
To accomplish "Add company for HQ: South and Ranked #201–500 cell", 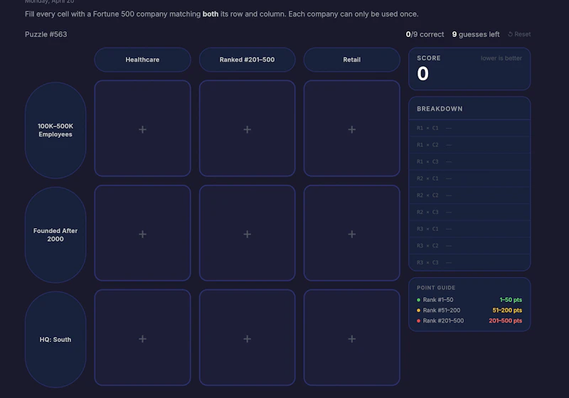I will pos(247,338).
